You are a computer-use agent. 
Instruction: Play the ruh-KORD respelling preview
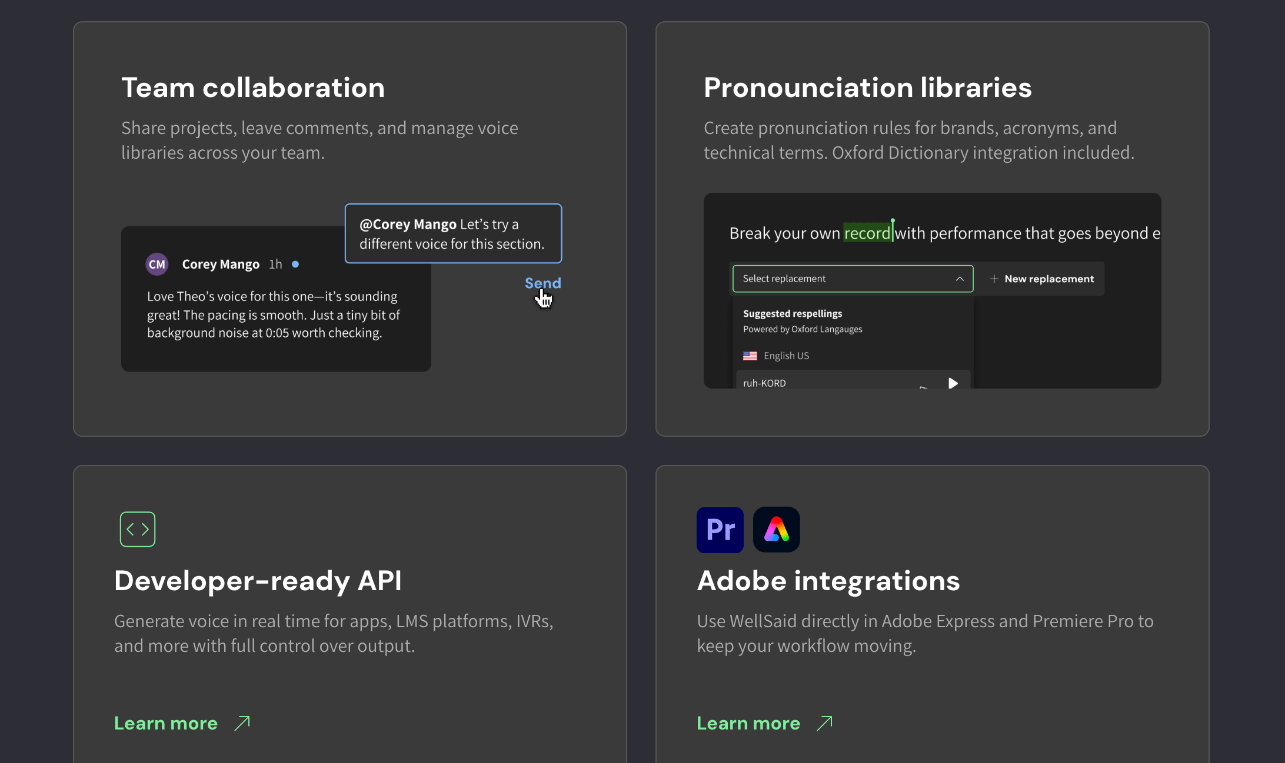click(953, 383)
